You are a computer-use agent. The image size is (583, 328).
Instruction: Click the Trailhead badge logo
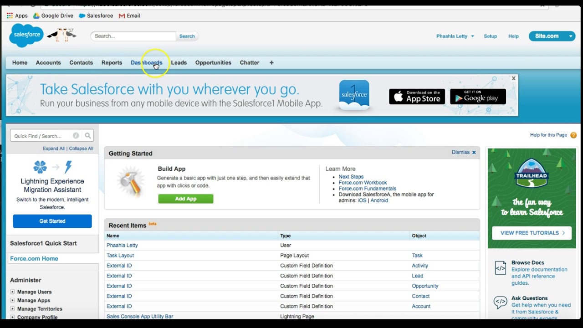point(532,173)
